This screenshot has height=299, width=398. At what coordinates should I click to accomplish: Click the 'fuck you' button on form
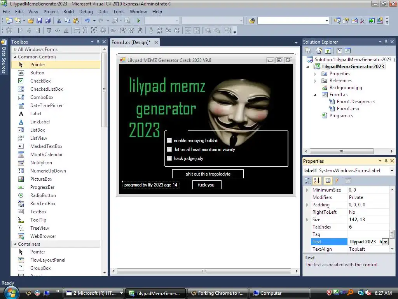(x=207, y=185)
